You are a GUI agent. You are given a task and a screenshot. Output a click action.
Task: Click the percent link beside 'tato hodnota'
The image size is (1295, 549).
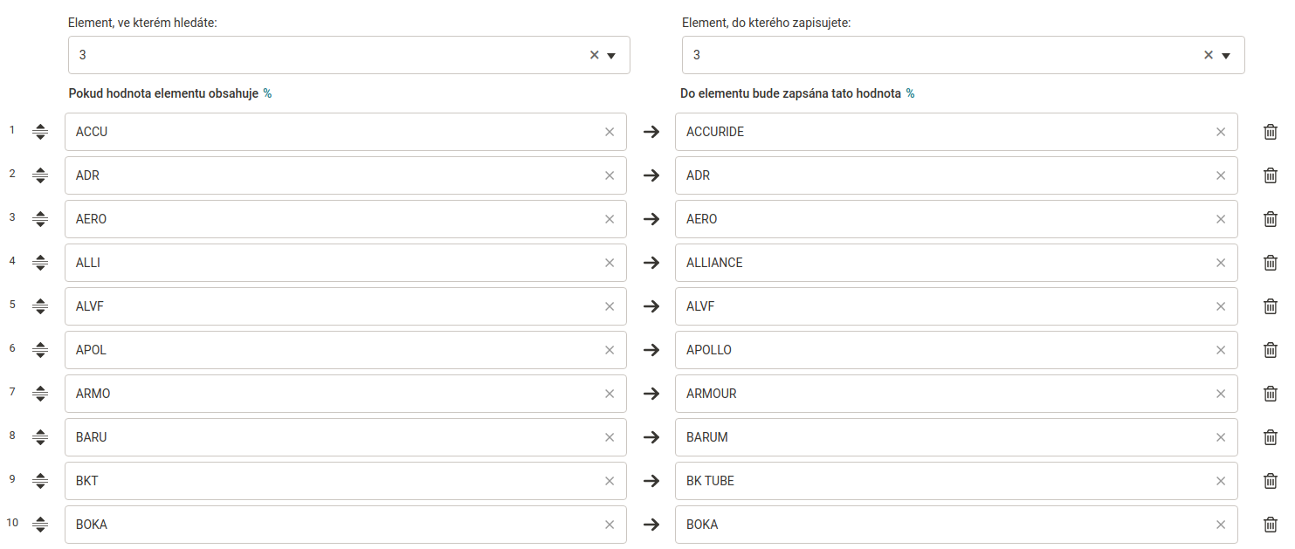point(910,93)
